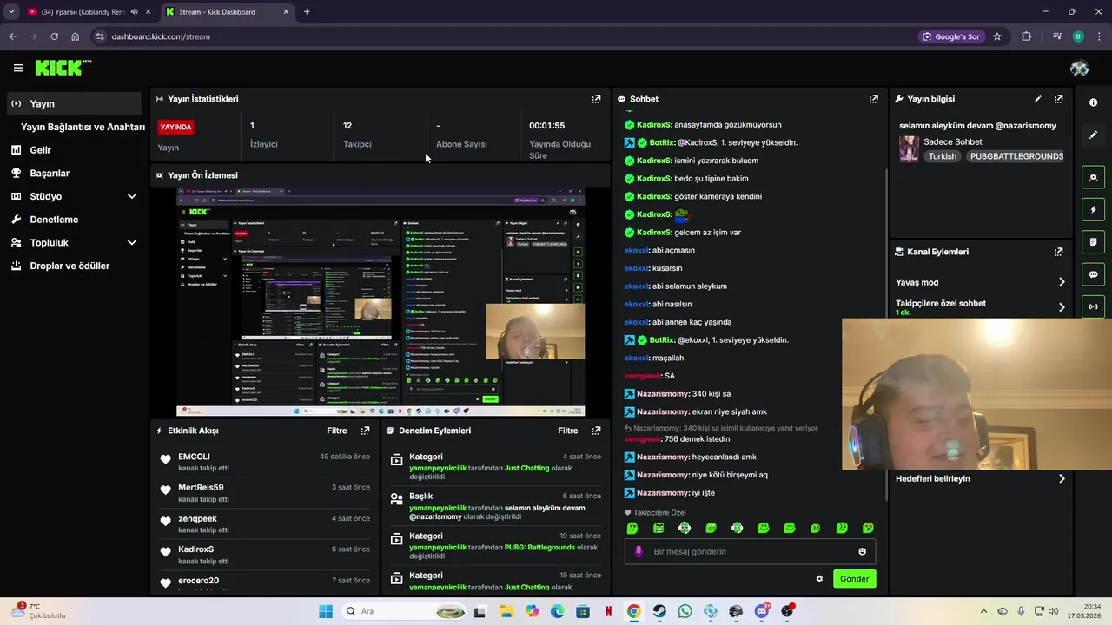Bookmark this page with the star icon
This screenshot has width=1112, height=625.
(997, 36)
